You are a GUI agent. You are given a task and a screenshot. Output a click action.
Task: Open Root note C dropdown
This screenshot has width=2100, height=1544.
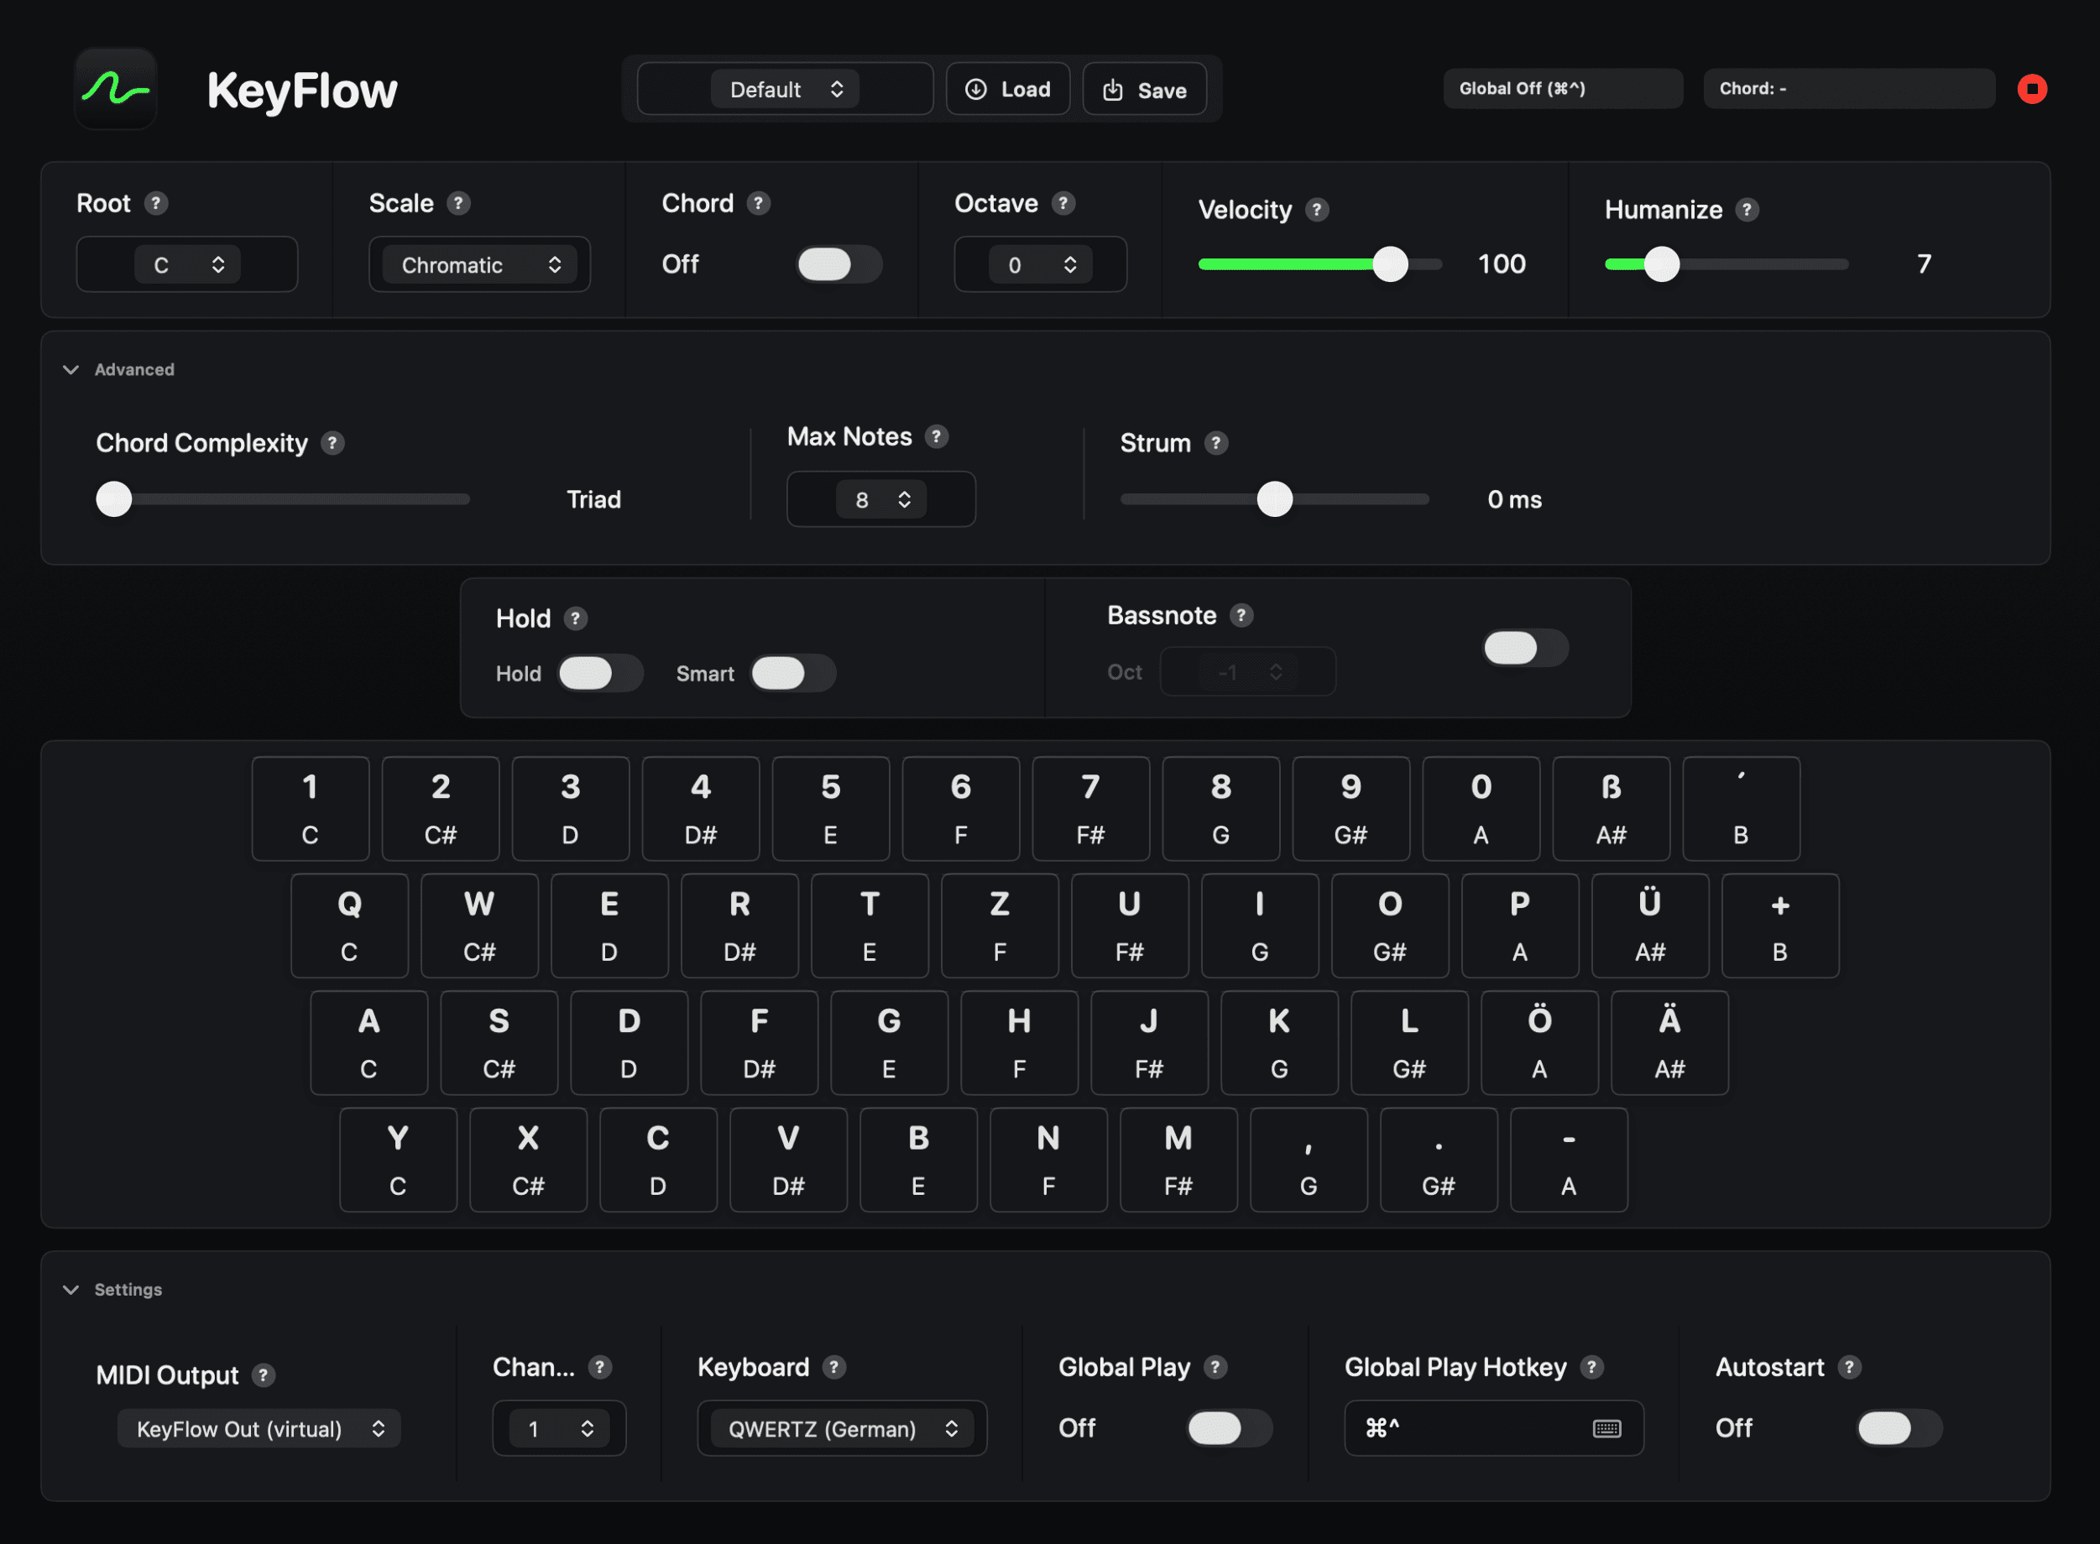coord(187,264)
